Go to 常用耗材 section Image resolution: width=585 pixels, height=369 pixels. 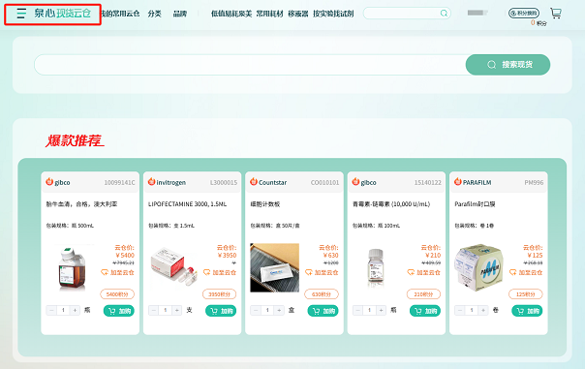(269, 14)
